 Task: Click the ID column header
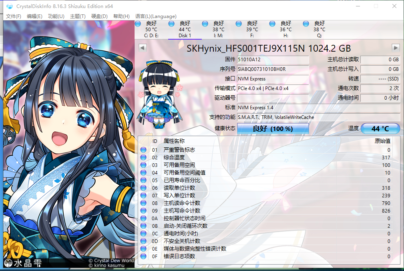[x=155, y=141]
